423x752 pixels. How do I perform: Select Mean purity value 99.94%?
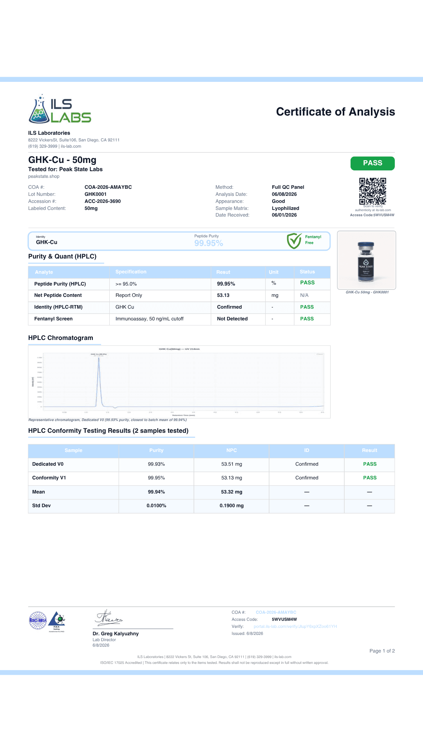point(156,492)
